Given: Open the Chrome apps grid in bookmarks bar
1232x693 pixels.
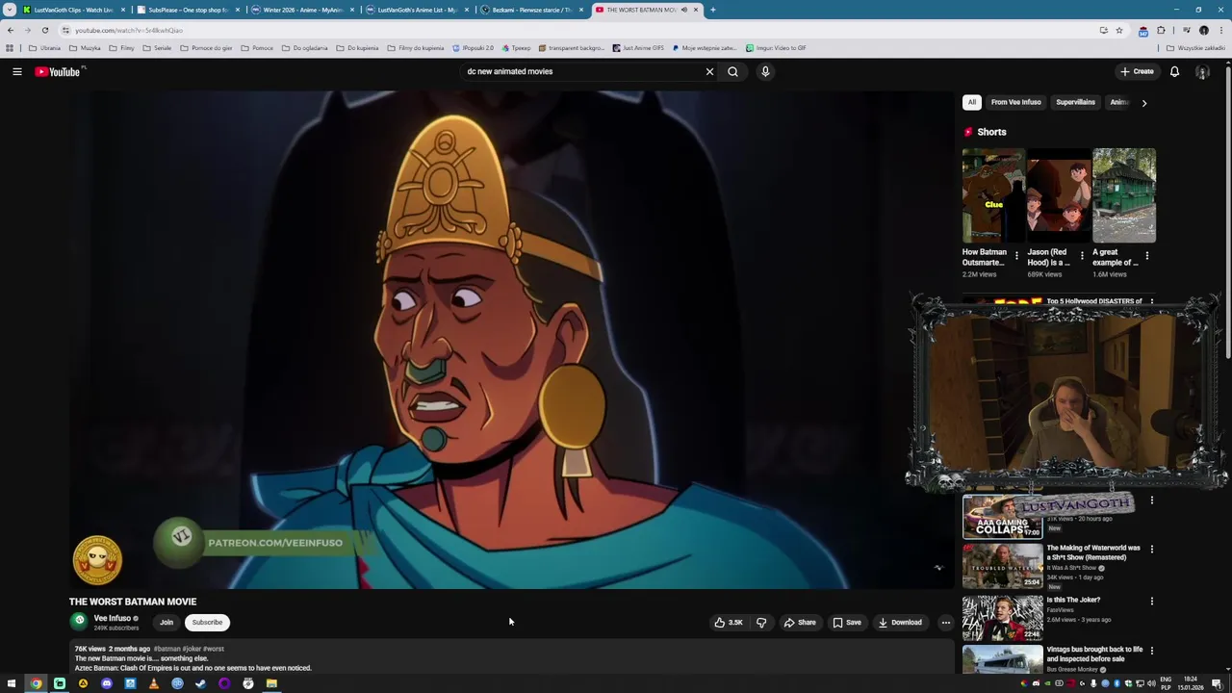Looking at the screenshot, I should coord(10,48).
